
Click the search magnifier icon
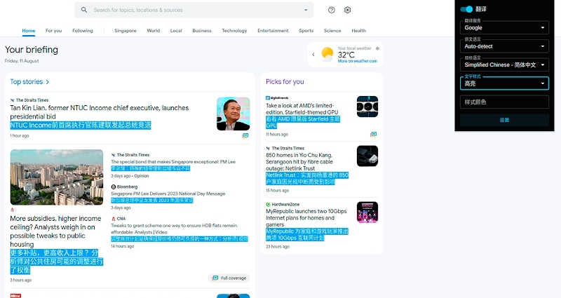[x=84, y=10]
